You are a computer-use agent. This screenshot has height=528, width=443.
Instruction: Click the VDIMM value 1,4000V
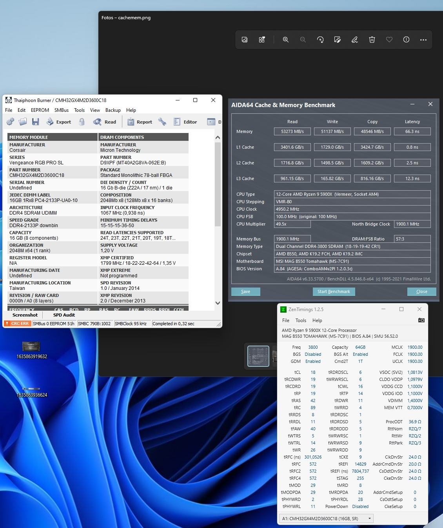(x=415, y=401)
